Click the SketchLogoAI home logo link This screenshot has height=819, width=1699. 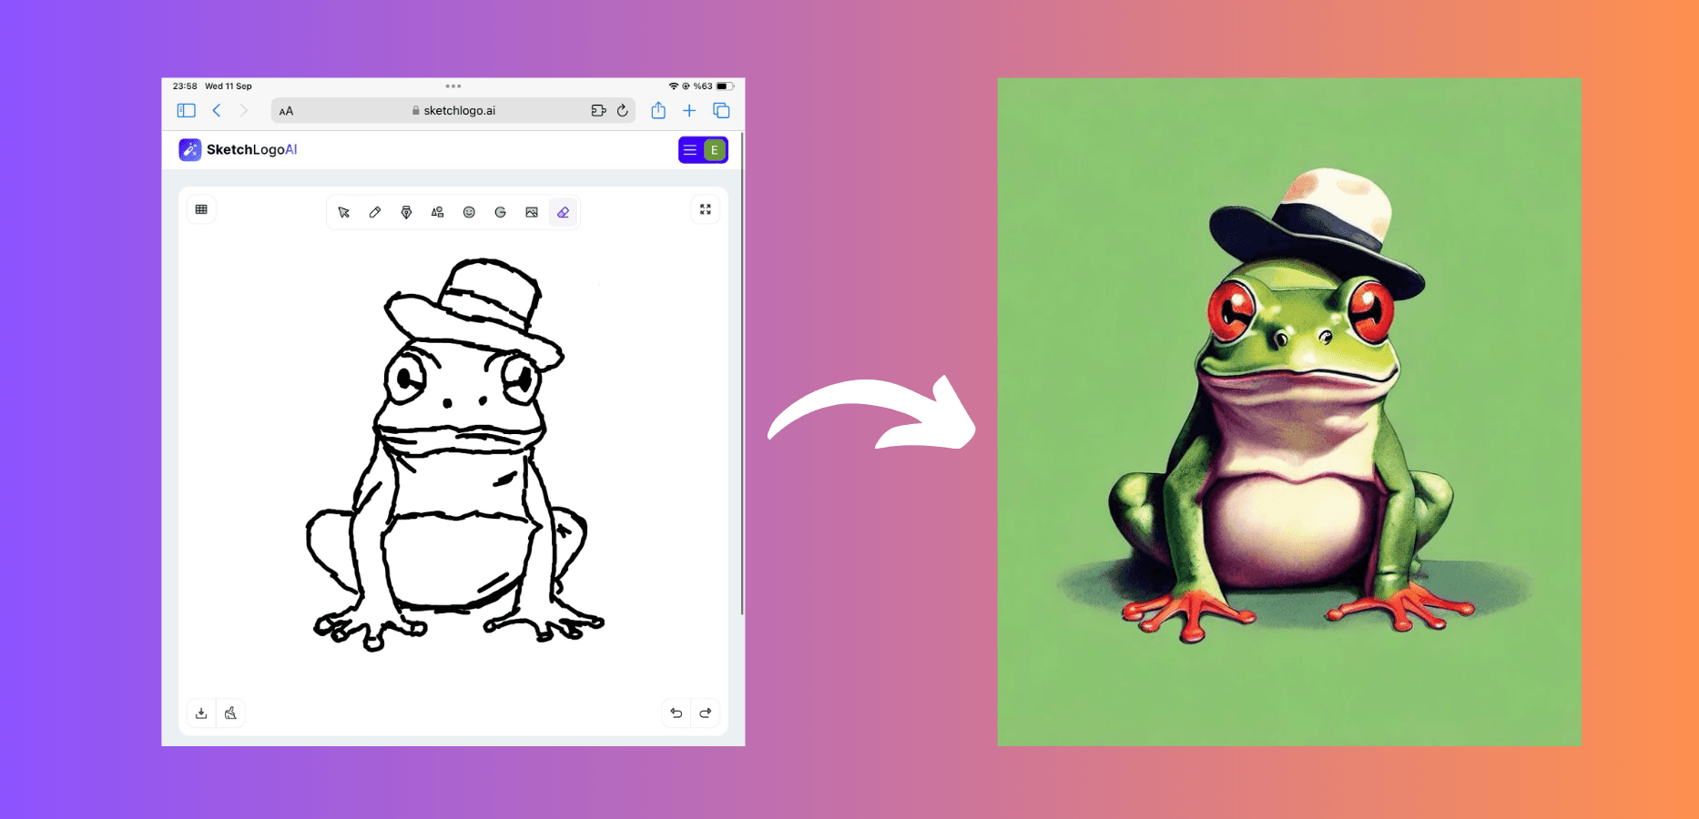[x=239, y=149]
